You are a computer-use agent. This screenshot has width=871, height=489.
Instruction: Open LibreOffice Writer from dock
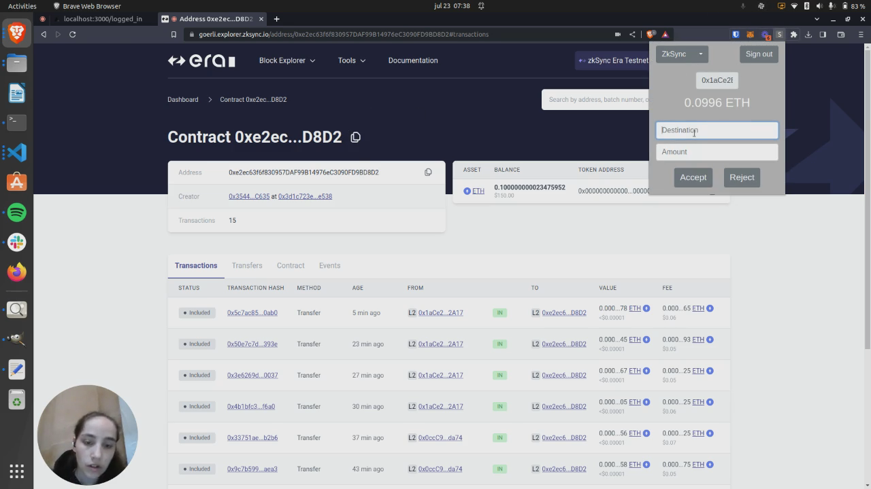click(x=17, y=92)
